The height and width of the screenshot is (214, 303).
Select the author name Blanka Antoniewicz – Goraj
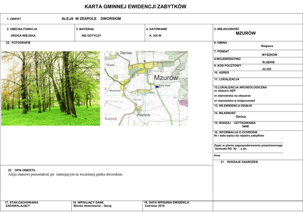pos(92,206)
